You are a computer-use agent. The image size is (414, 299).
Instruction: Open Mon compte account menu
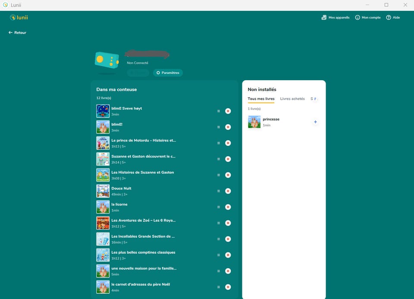tap(368, 17)
